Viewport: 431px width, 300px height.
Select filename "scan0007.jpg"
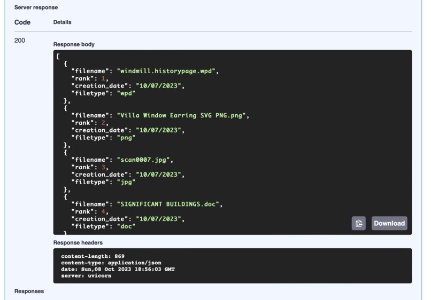point(143,160)
